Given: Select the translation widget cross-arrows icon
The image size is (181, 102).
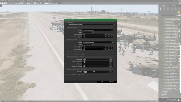Looking at the screenshot, I should 18,3.
